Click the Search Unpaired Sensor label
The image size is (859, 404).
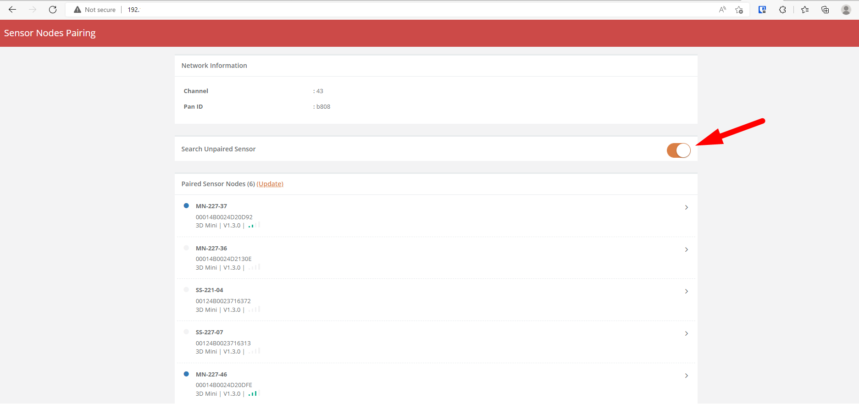coord(218,149)
